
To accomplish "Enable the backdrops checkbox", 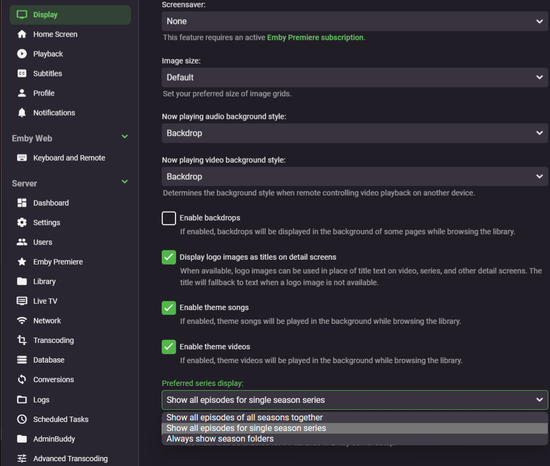I will tap(169, 218).
